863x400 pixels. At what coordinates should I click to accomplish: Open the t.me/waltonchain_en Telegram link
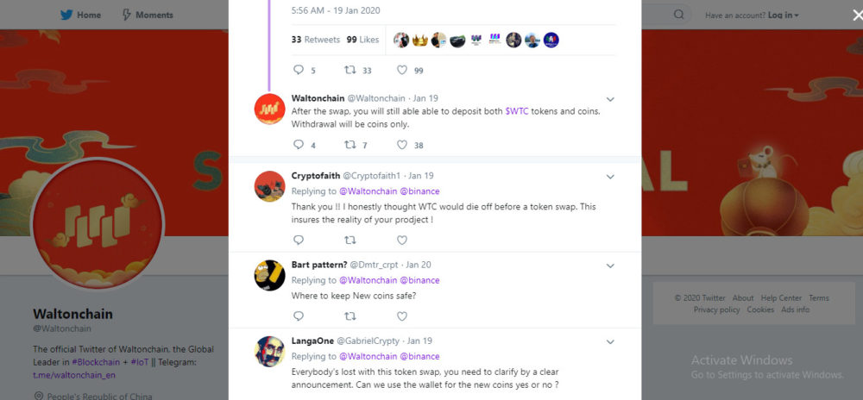[74, 375]
